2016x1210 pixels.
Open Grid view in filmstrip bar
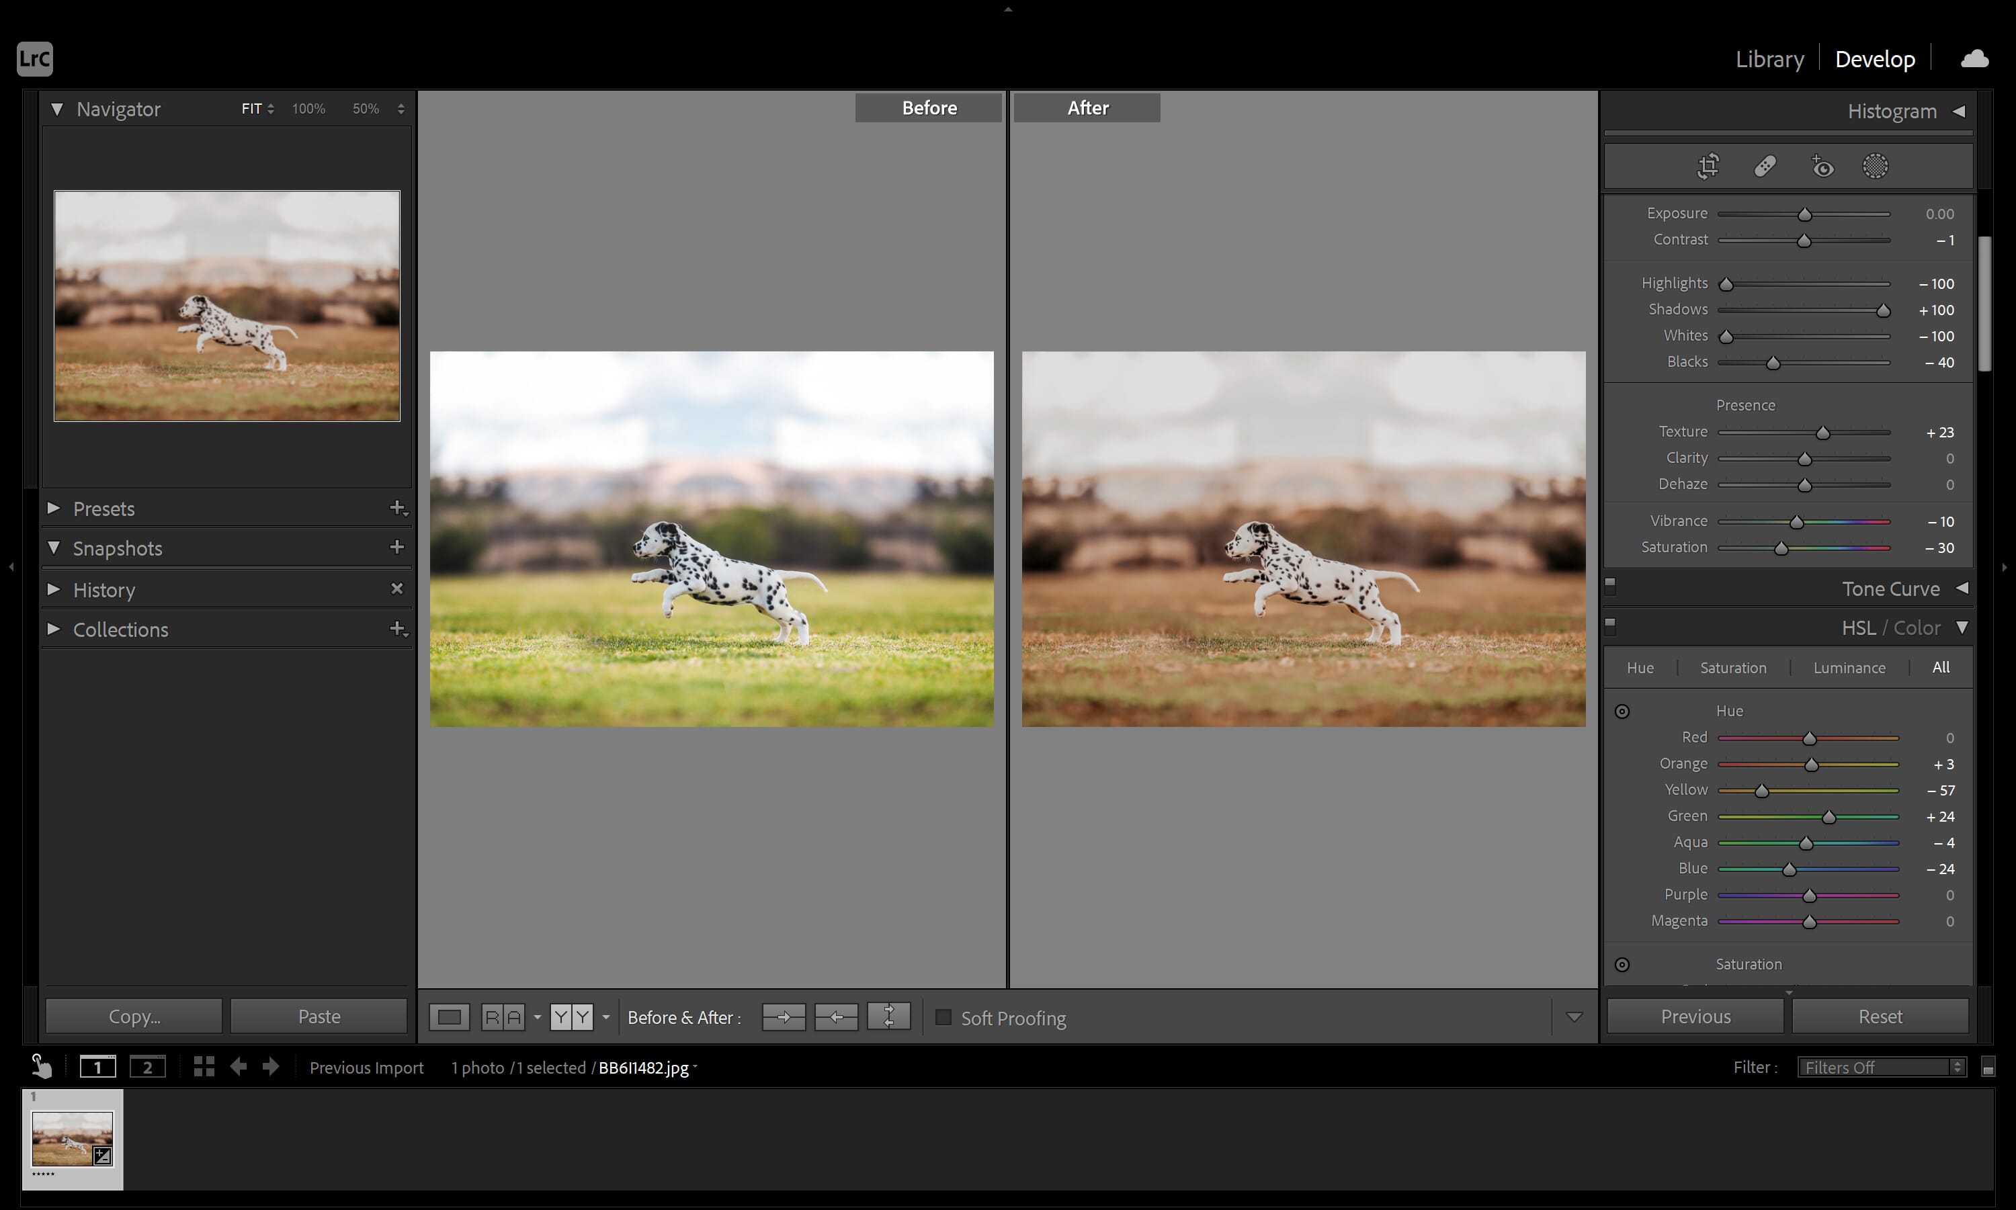[204, 1066]
